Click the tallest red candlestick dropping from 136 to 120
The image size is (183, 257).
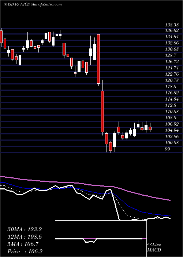coord(98,59)
